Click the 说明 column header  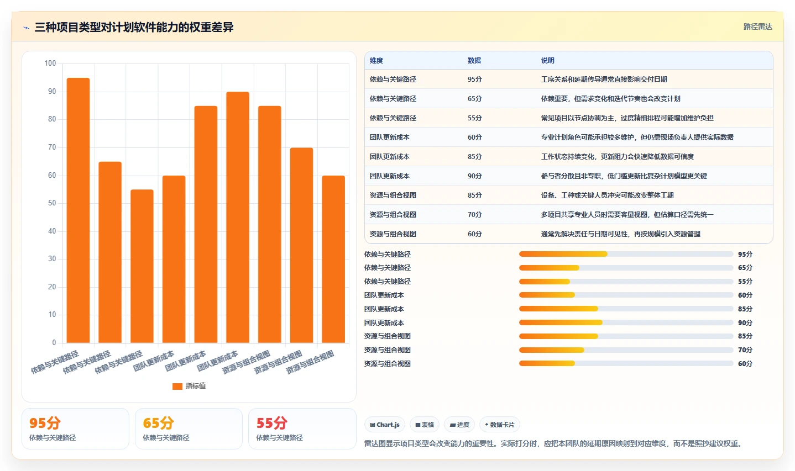(x=547, y=61)
